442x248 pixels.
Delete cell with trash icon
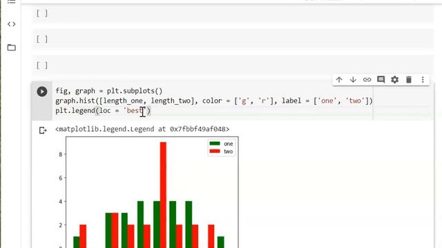click(x=409, y=80)
